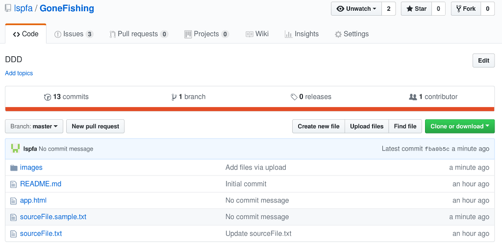
Task: Click the Pull requests tab icon
Action: [x=112, y=34]
